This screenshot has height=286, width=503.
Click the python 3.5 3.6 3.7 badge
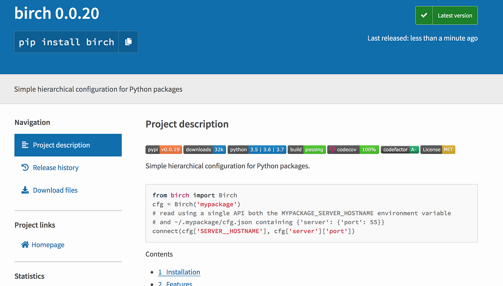[257, 150]
